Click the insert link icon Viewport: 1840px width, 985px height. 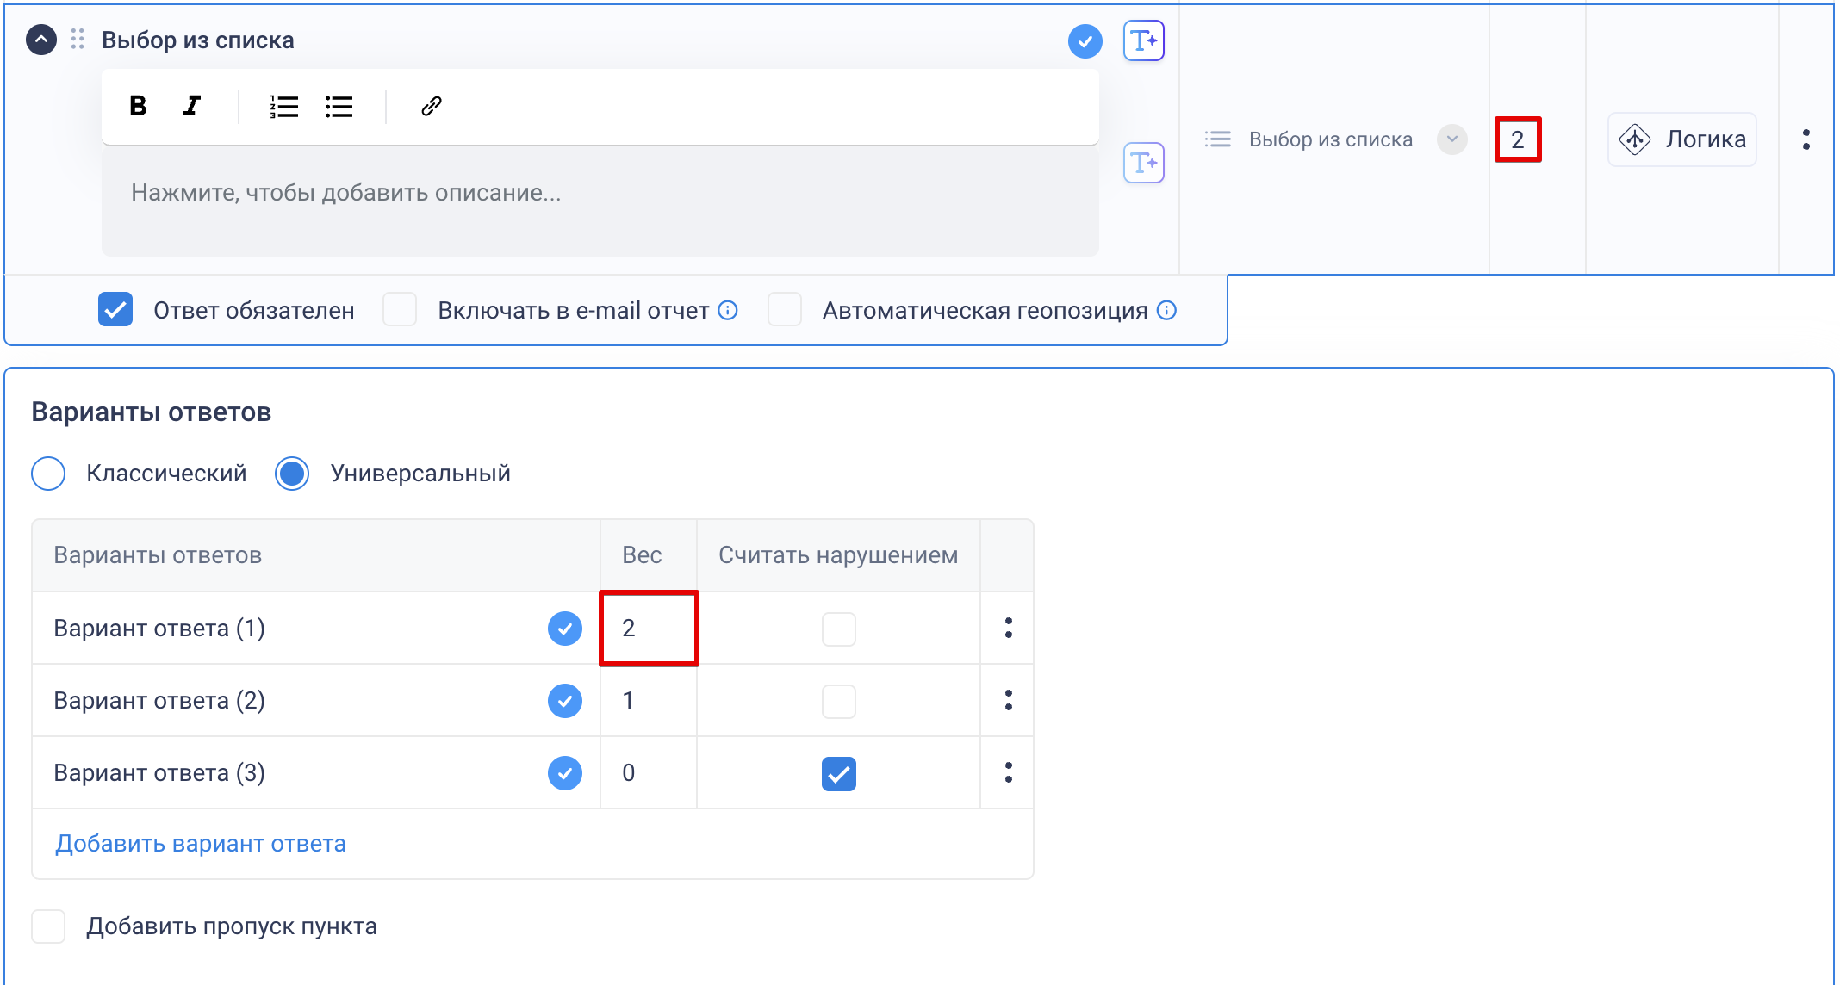point(431,106)
